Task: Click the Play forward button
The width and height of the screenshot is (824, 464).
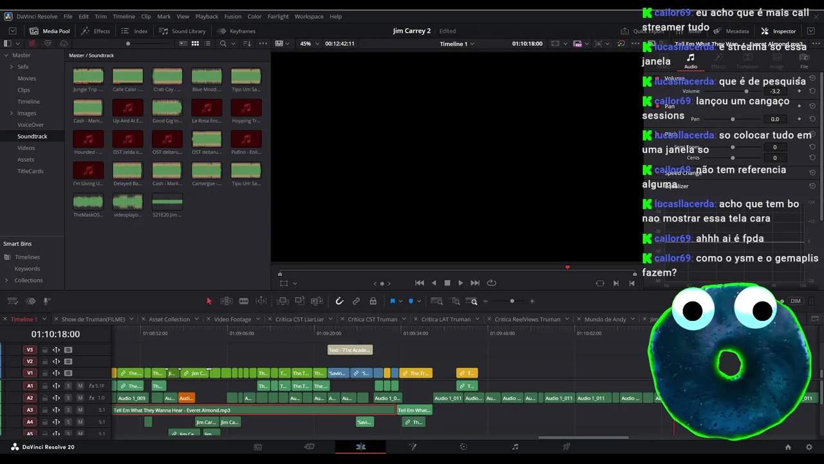Action: 460,283
